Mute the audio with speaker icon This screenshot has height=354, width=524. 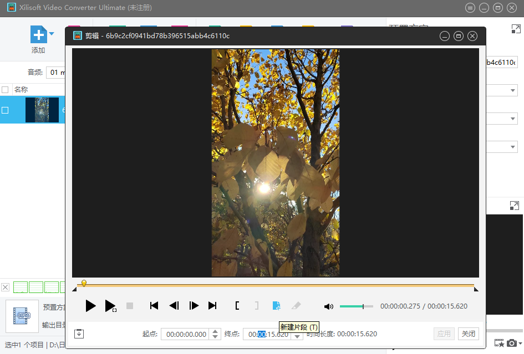click(x=329, y=306)
